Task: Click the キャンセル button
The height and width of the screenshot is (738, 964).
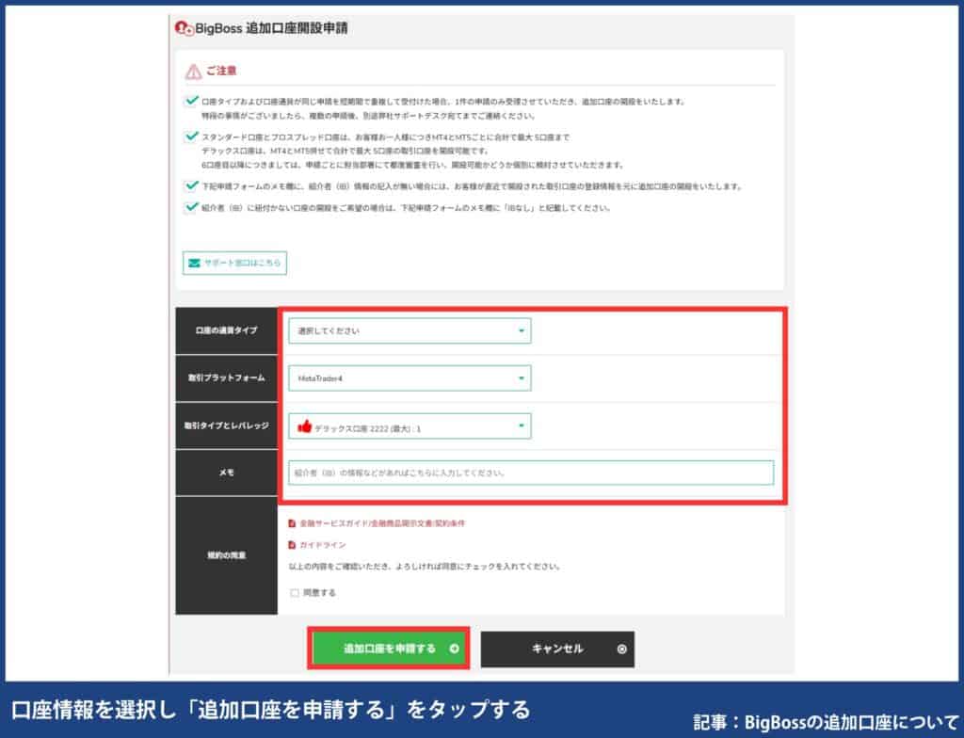Action: click(556, 649)
